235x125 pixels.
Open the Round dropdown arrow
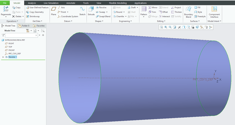(124, 12)
